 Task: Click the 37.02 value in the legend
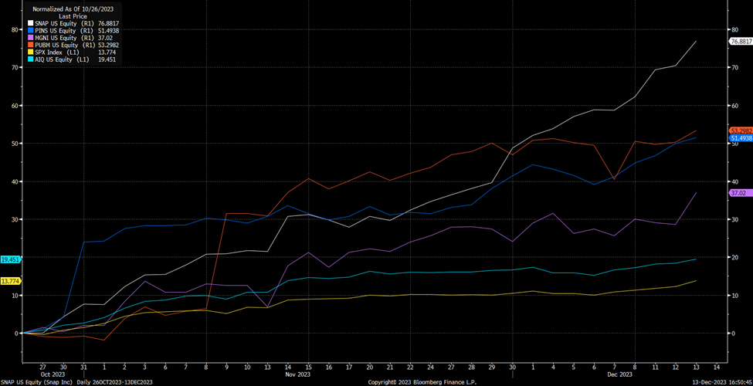[106, 38]
